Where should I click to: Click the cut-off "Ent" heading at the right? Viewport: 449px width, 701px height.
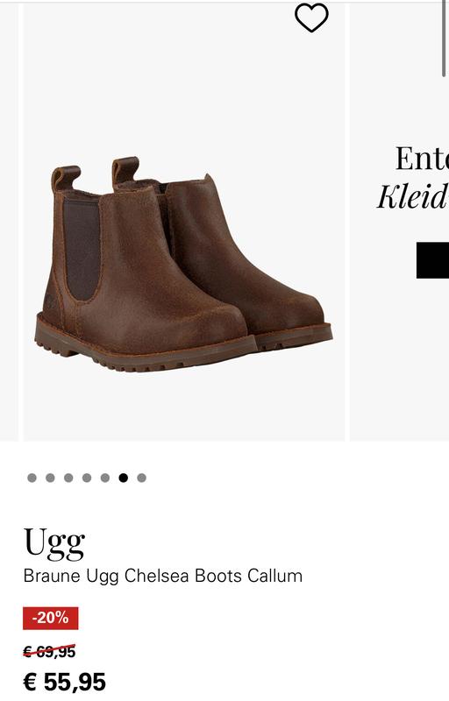point(422,159)
